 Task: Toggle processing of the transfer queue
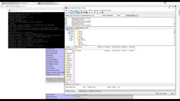84,13
